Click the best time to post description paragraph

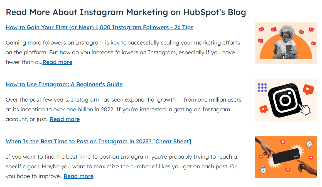coord(121,166)
